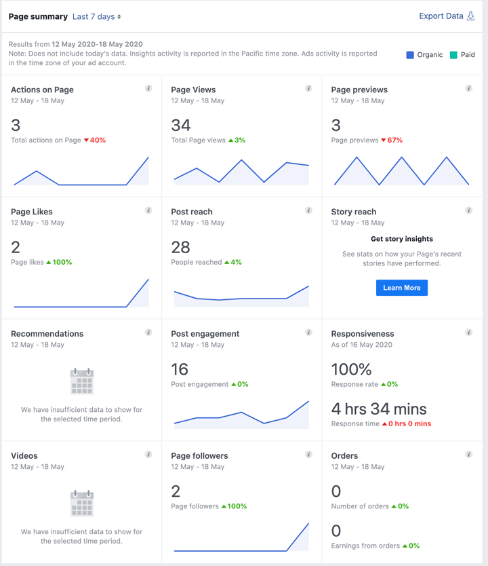Viewport: 488px width, 566px height.
Task: Open the Page previews info icon
Action: point(468,88)
